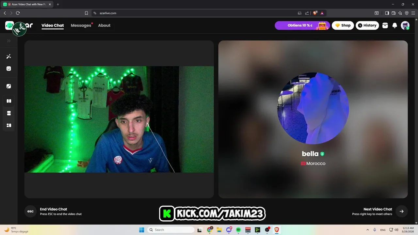Toggle the browser sidebar panel

coord(387,13)
